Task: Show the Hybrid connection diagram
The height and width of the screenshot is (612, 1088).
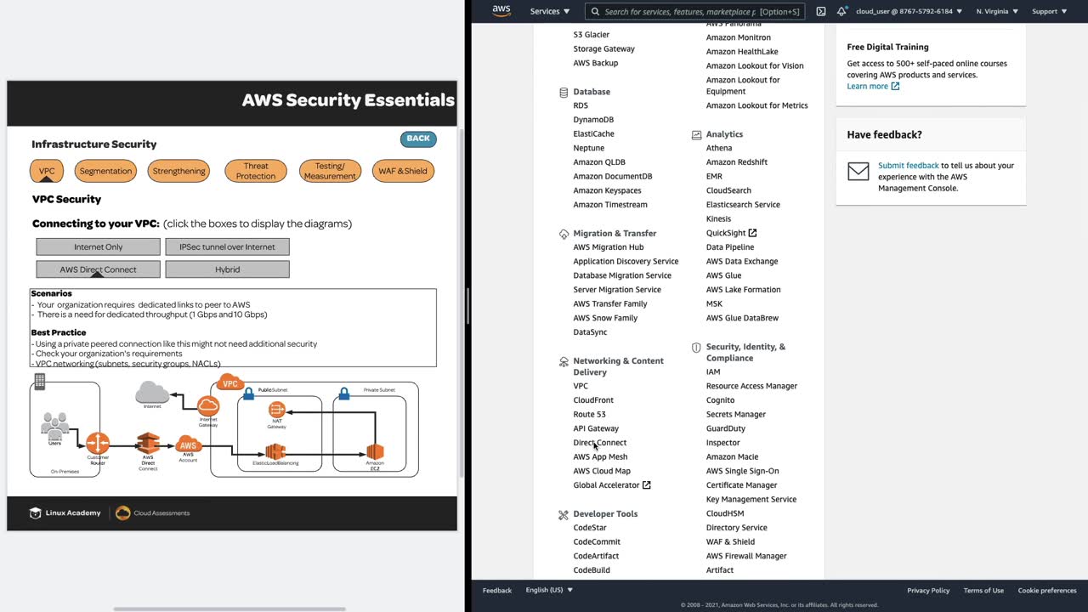Action: [x=227, y=269]
